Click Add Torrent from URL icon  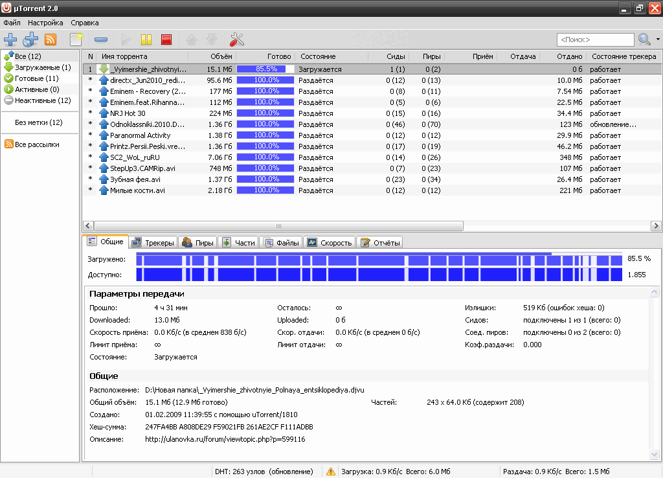point(30,40)
